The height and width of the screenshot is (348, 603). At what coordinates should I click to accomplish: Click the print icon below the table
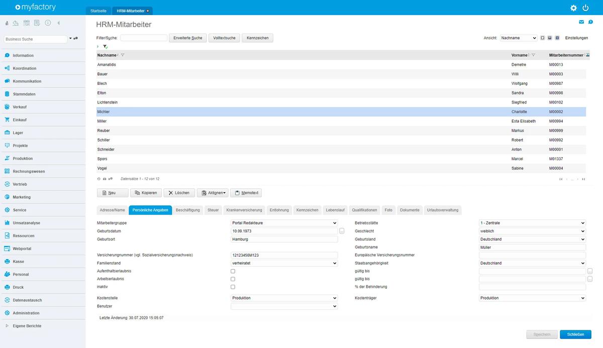[105, 179]
